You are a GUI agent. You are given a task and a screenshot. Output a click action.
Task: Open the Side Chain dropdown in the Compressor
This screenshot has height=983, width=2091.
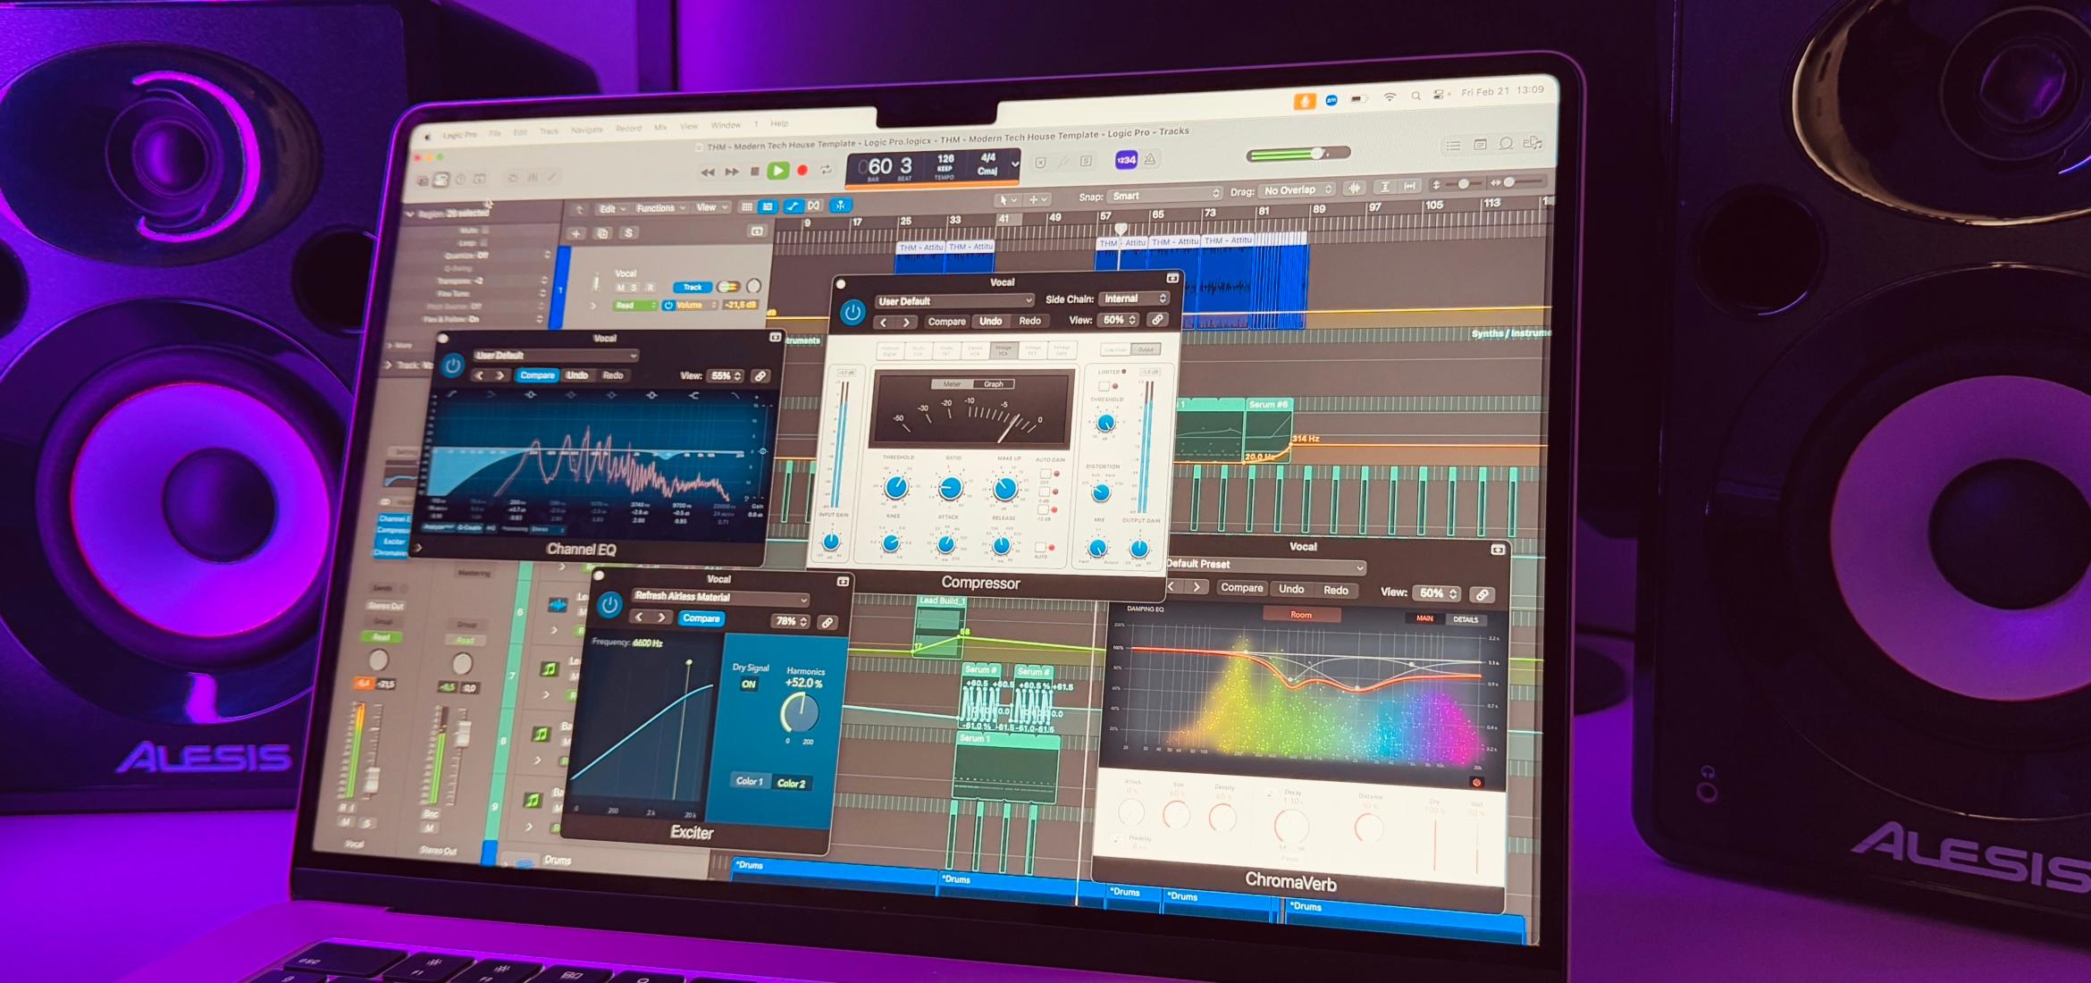click(x=1134, y=299)
